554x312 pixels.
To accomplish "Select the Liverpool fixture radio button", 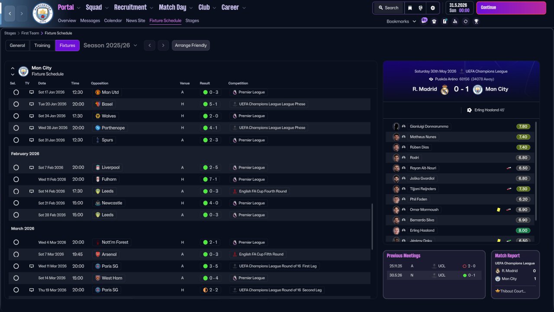I will tap(16, 167).
